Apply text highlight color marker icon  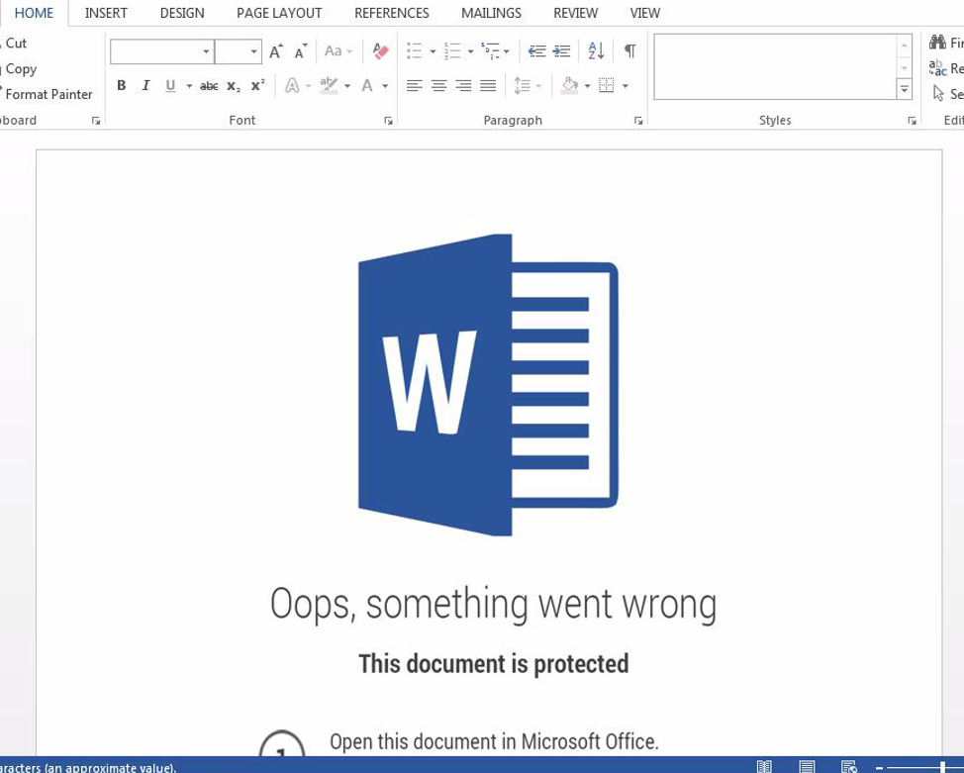click(329, 85)
